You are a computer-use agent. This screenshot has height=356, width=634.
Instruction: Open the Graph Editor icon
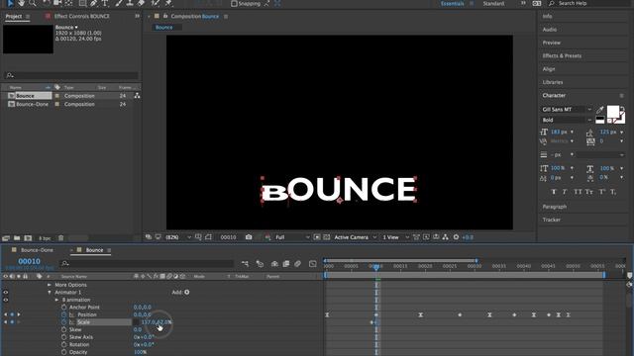click(x=313, y=264)
